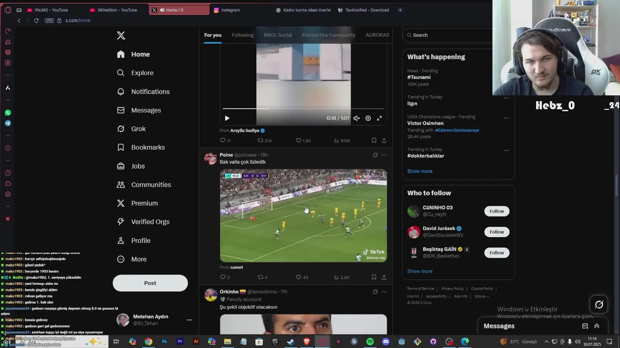This screenshot has height=348, width=620.
Task: Open more options for Victor Osimhen trend
Action: pos(506,117)
